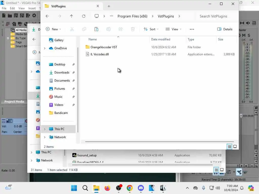The height and width of the screenshot is (194, 259).
Task: Click the Cut icon in Explorer toolbar
Action: point(72,29)
